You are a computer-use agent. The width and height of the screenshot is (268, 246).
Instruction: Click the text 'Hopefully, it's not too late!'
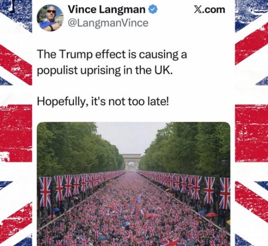[x=103, y=102]
